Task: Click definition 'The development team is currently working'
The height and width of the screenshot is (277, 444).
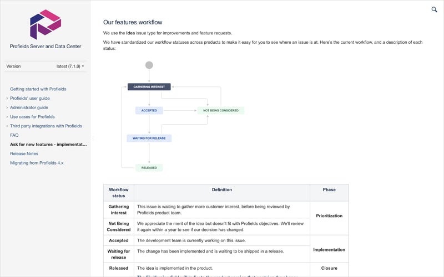Action: tap(191, 240)
